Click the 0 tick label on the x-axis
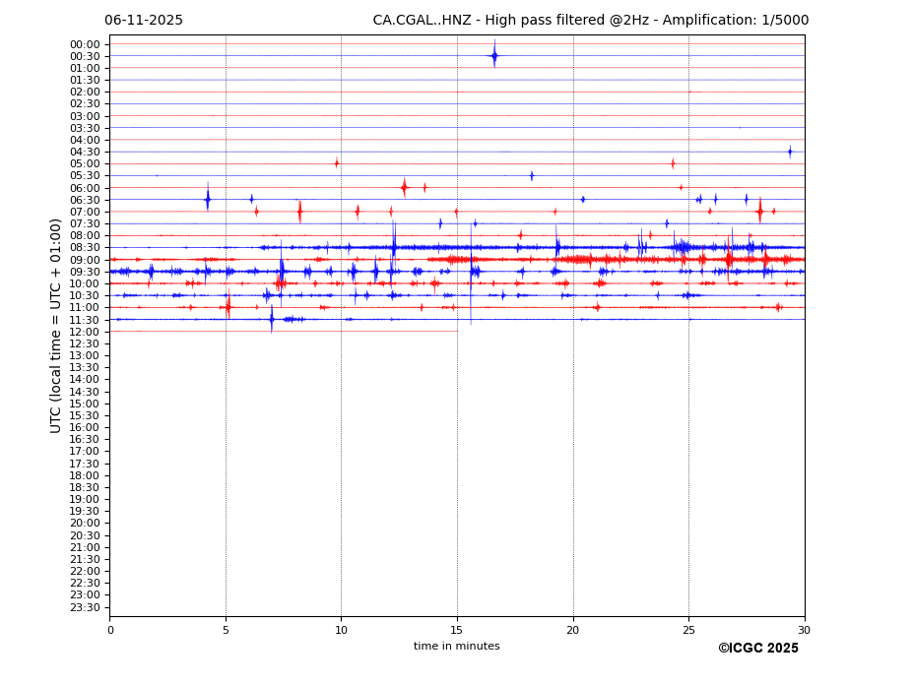The width and height of the screenshot is (913, 685). (110, 630)
